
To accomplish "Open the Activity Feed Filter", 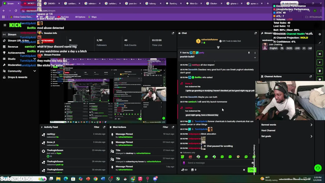I will [96, 127].
